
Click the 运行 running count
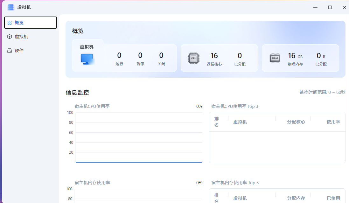click(119, 56)
